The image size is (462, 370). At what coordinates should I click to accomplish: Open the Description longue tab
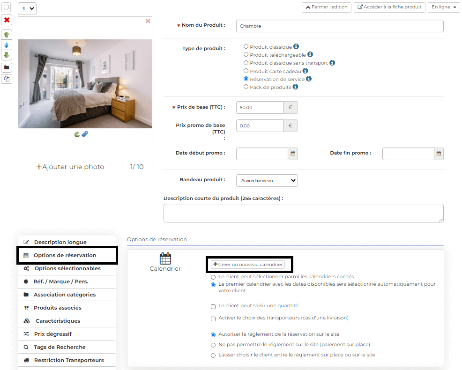coord(67,242)
